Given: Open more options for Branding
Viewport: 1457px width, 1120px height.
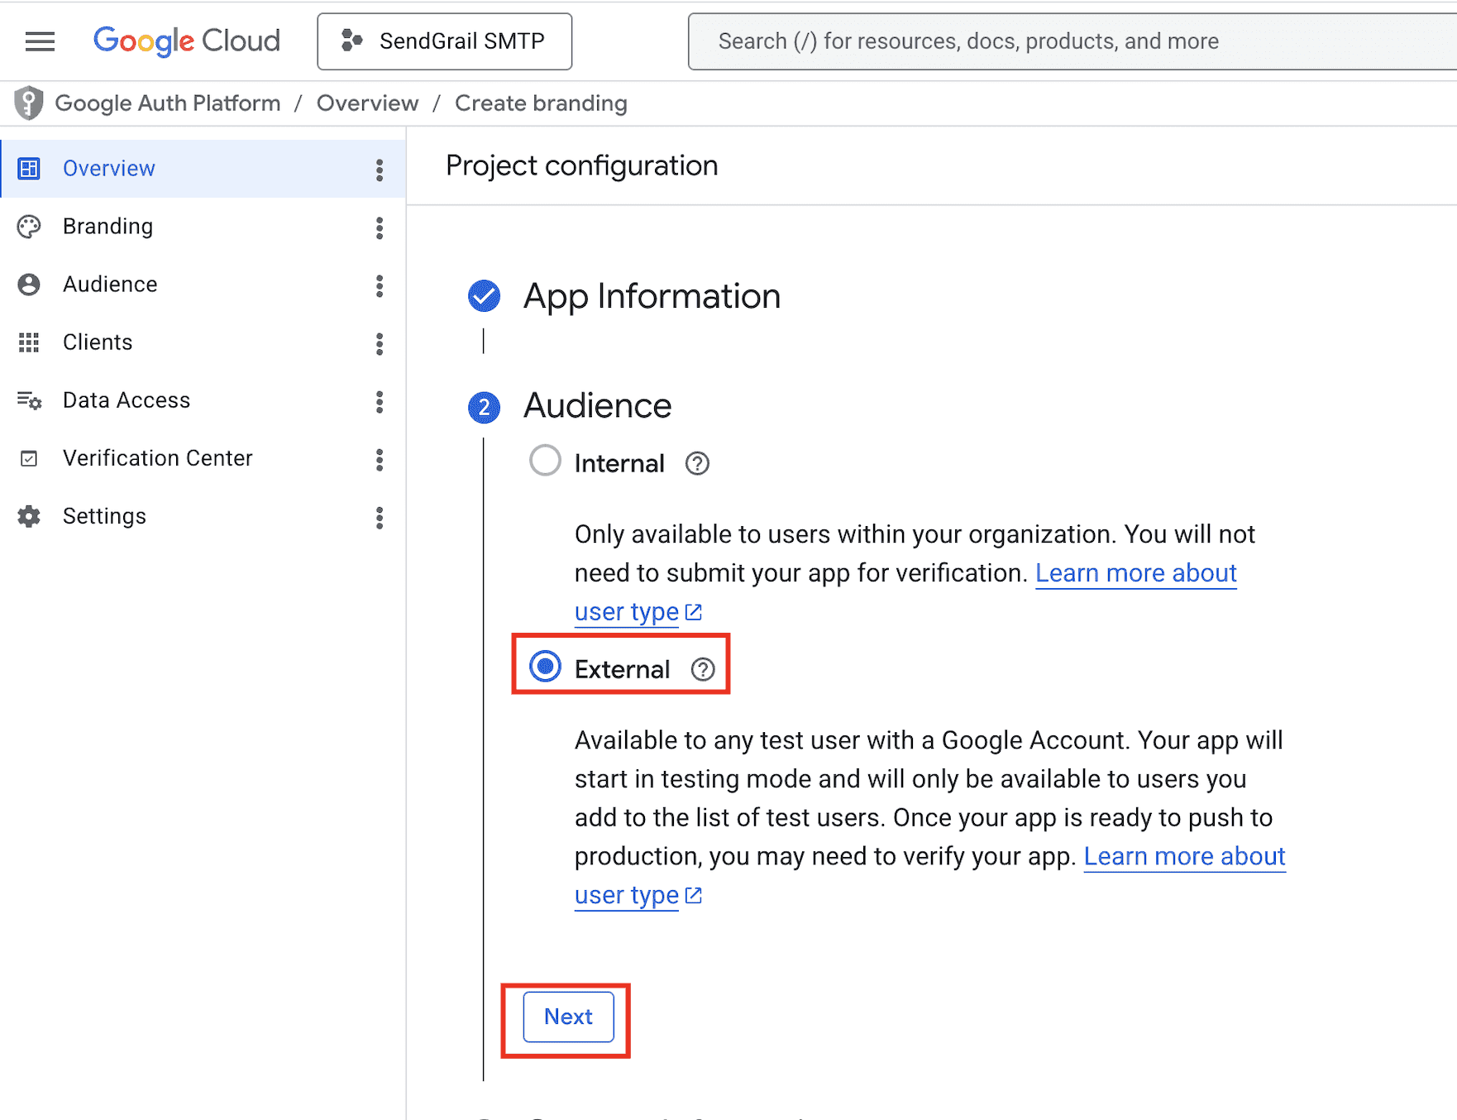Looking at the screenshot, I should point(380,227).
